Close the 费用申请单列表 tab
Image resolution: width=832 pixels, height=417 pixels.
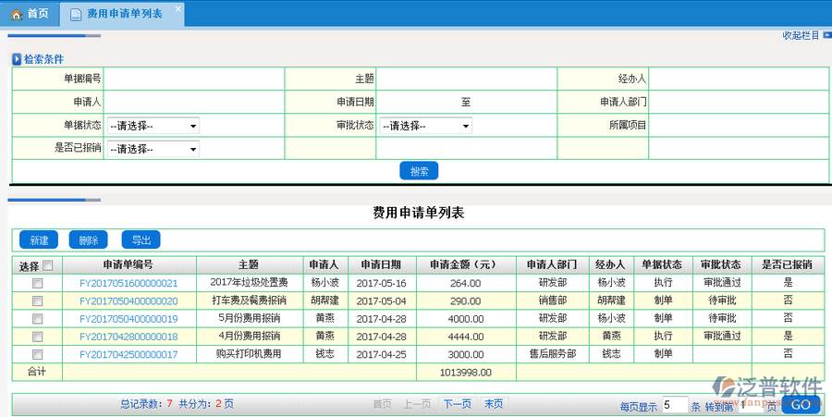[178, 7]
